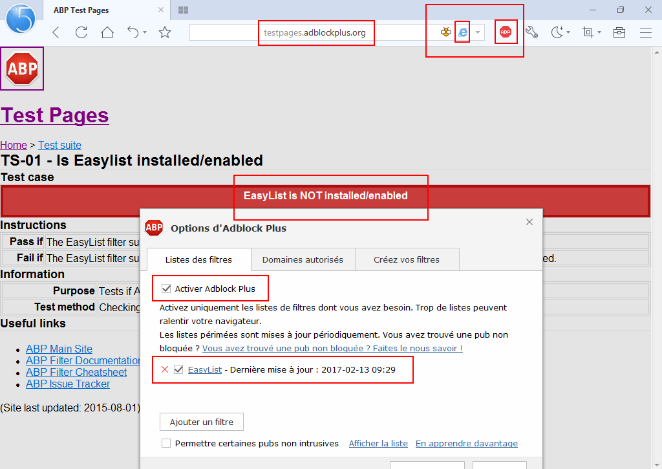Open the address bar dropdown arrow
Viewport: 662px width, 469px height.
tap(478, 32)
